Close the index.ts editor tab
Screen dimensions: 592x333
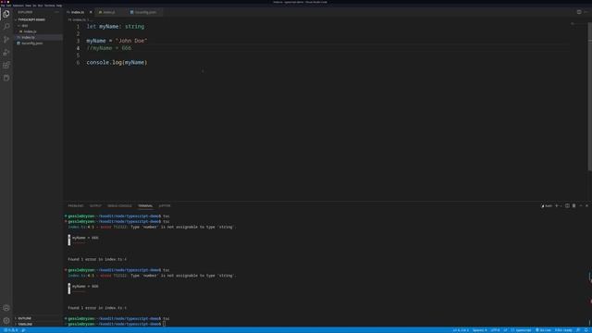[x=91, y=12]
